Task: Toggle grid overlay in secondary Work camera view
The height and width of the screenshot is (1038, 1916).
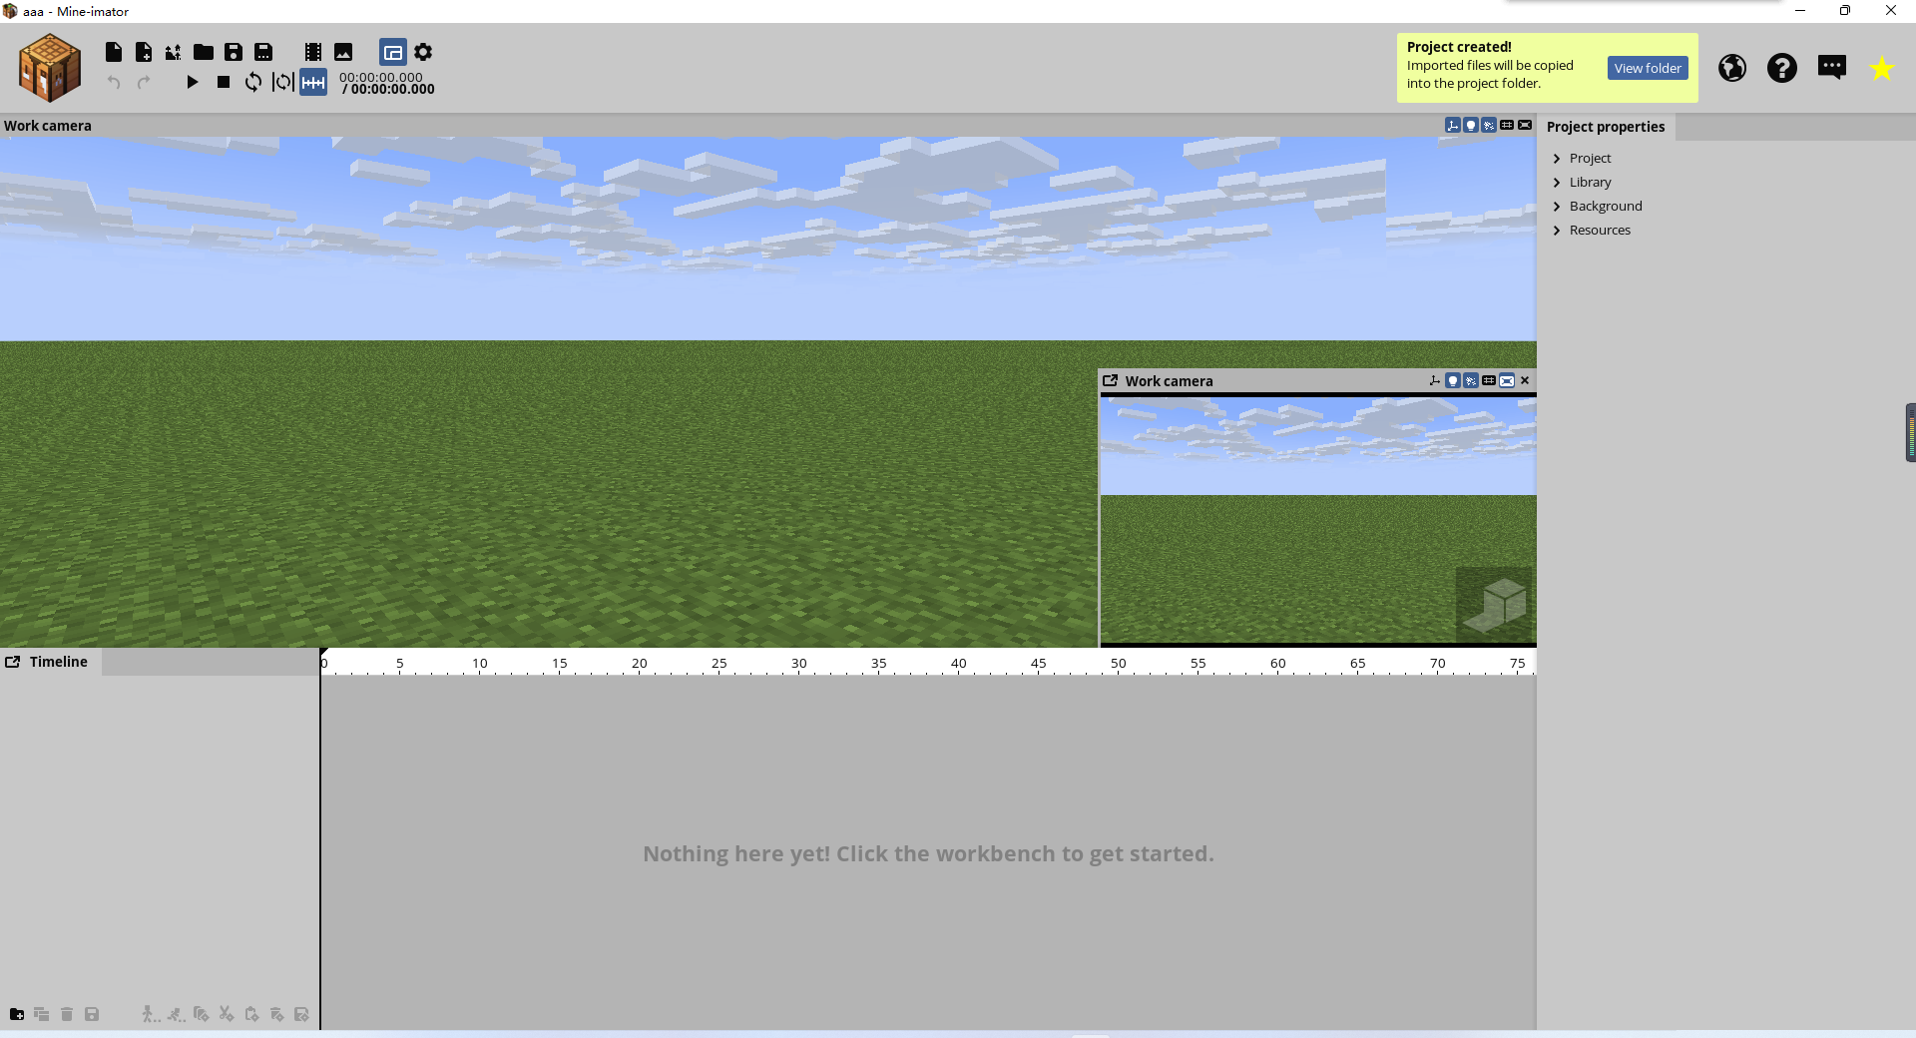Action: tap(1489, 380)
